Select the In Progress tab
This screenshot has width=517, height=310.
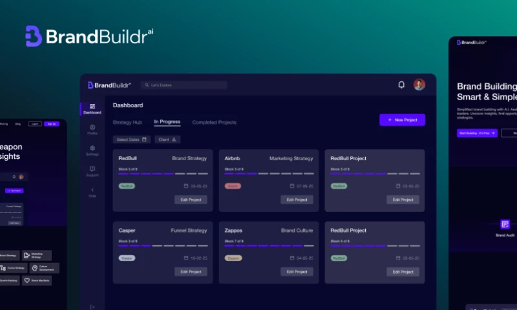pyautogui.click(x=167, y=122)
